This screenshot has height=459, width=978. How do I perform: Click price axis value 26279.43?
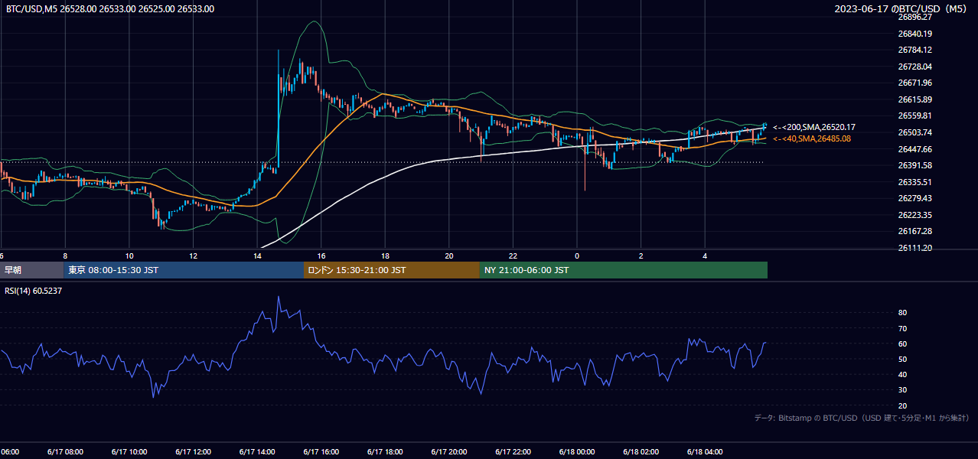coord(915,198)
